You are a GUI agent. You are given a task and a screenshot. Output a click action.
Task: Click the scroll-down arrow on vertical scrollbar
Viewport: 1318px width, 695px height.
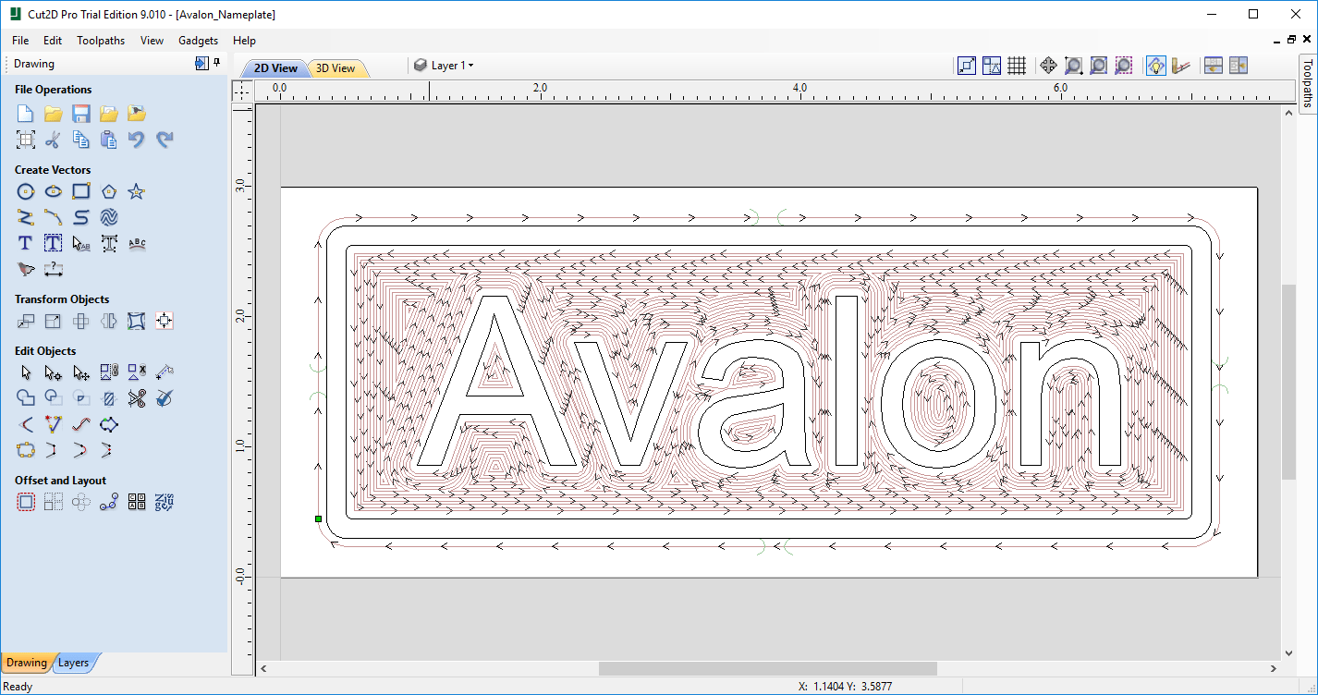click(1288, 653)
